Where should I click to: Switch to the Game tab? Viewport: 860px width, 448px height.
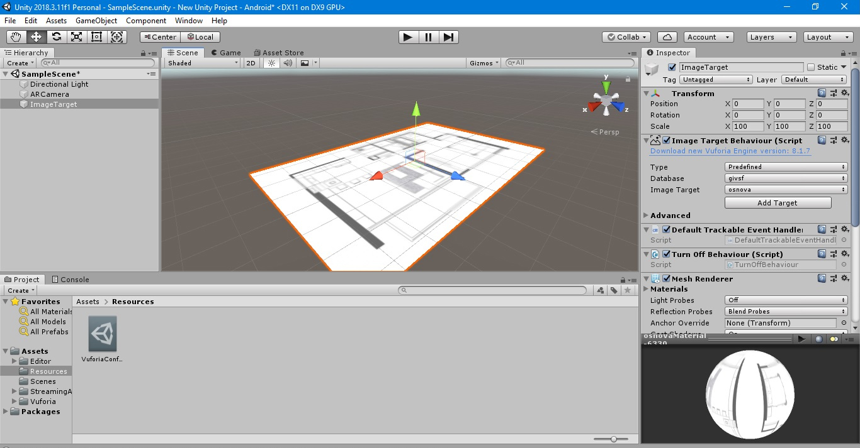tap(226, 53)
